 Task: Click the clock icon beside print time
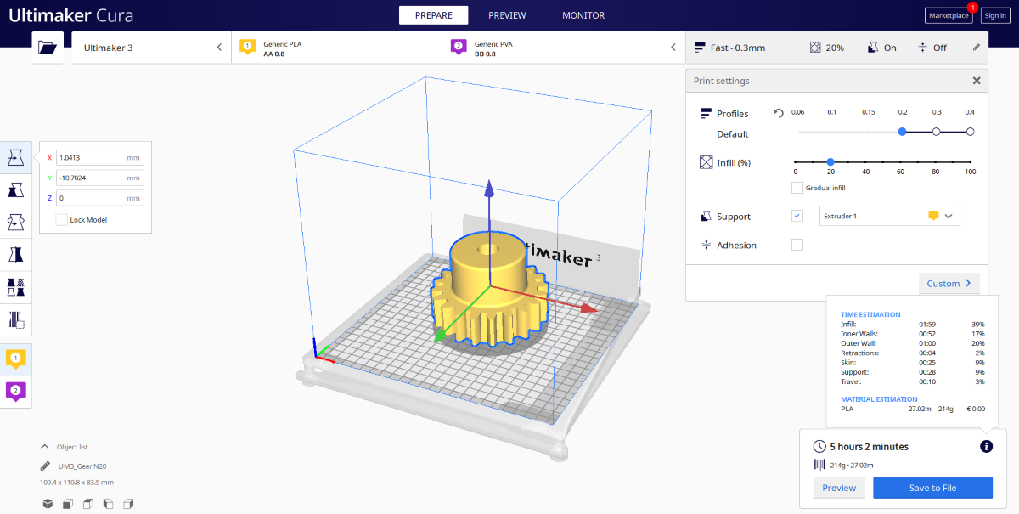[x=819, y=446]
